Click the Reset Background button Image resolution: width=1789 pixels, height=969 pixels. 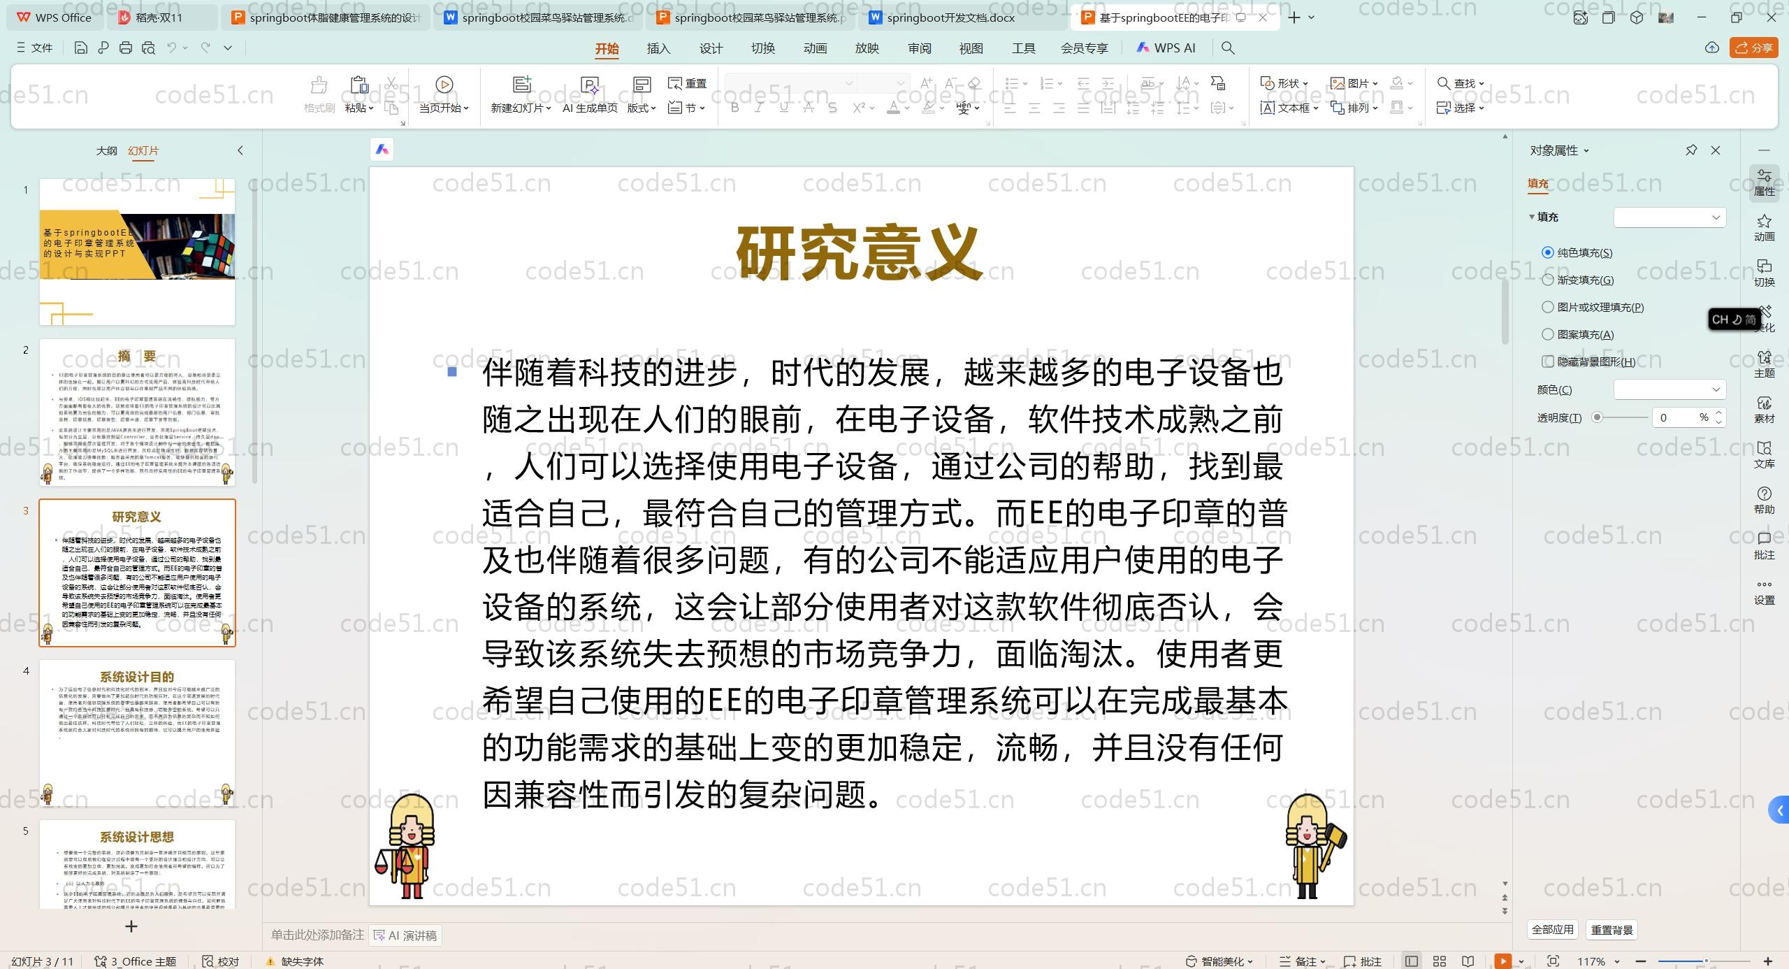pos(1611,930)
